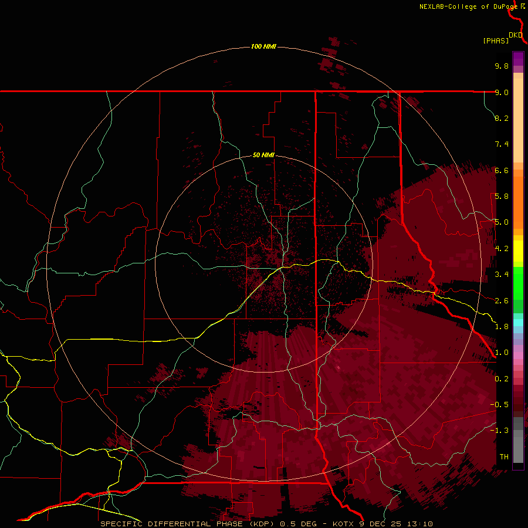Click the 5.0 legend value
The width and height of the screenshot is (528, 528).
[502, 222]
